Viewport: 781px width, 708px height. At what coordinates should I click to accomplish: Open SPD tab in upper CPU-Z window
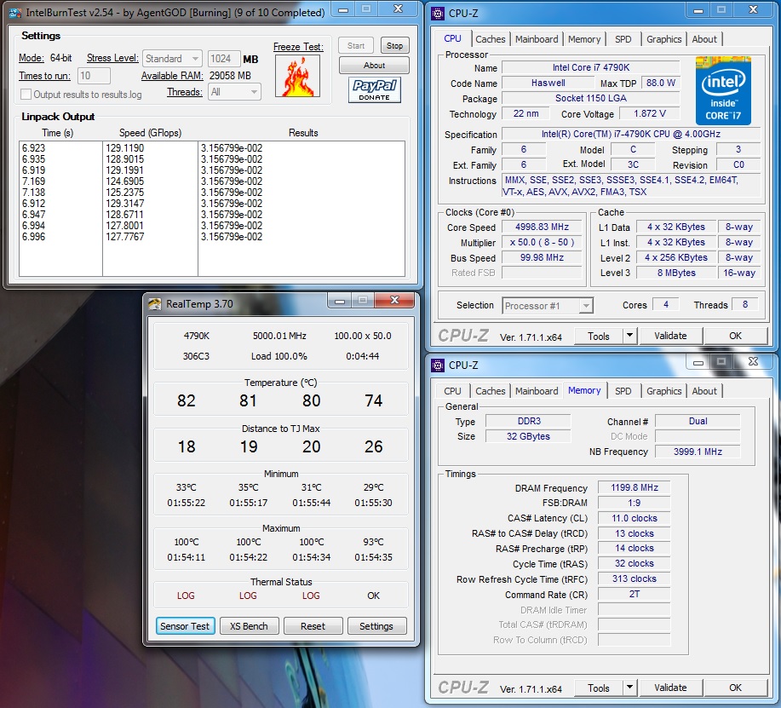pyautogui.click(x=623, y=39)
